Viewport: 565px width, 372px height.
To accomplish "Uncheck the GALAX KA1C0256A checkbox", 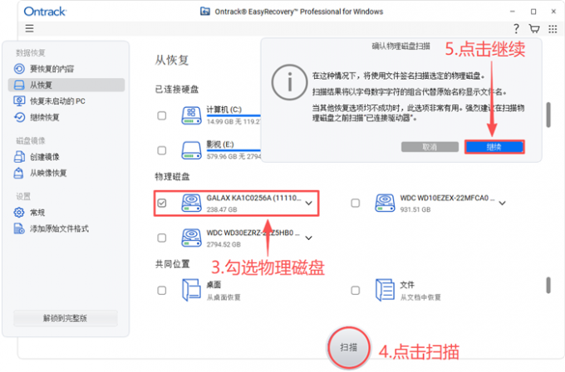I will coord(162,203).
